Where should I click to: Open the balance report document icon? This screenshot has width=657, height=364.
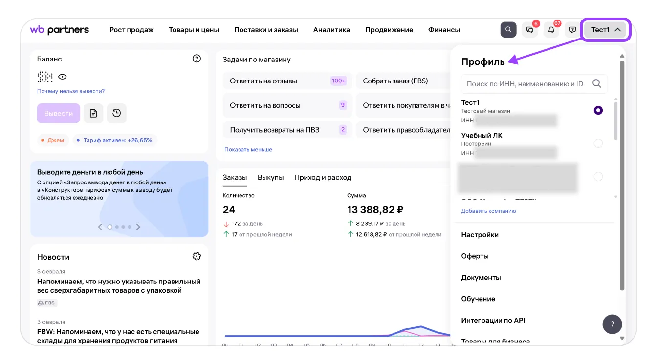tap(93, 113)
